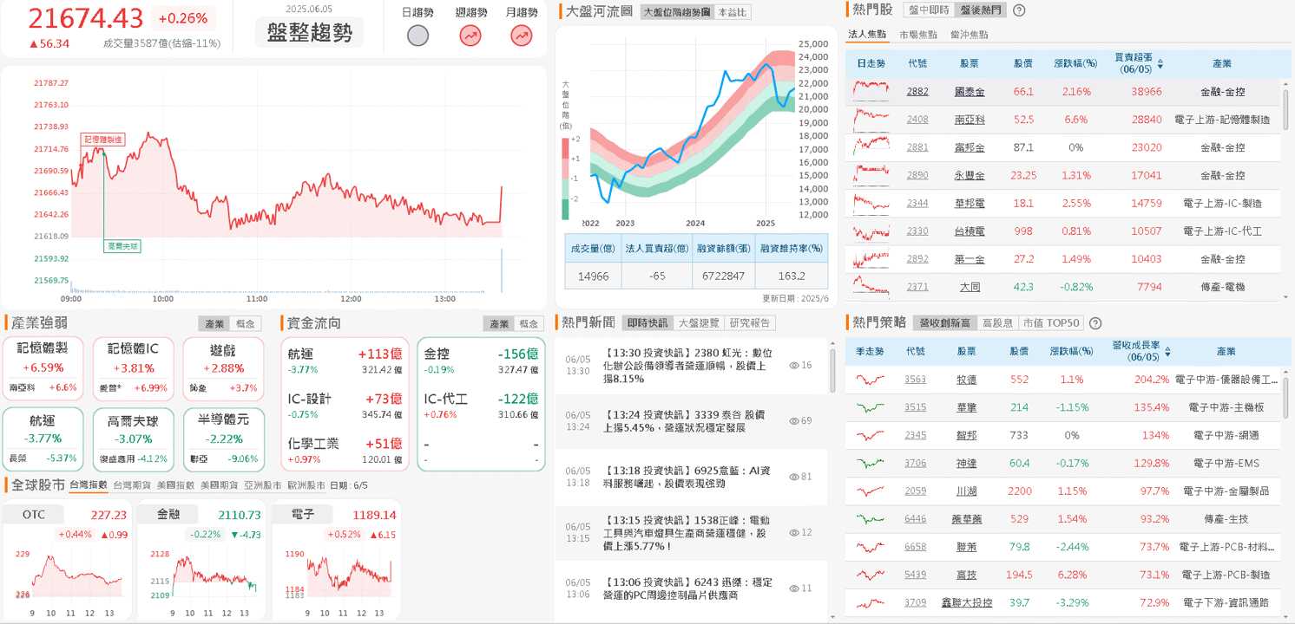This screenshot has width=1295, height=624.
Task: Switch global markets to 美國期貨
Action: coord(219,485)
